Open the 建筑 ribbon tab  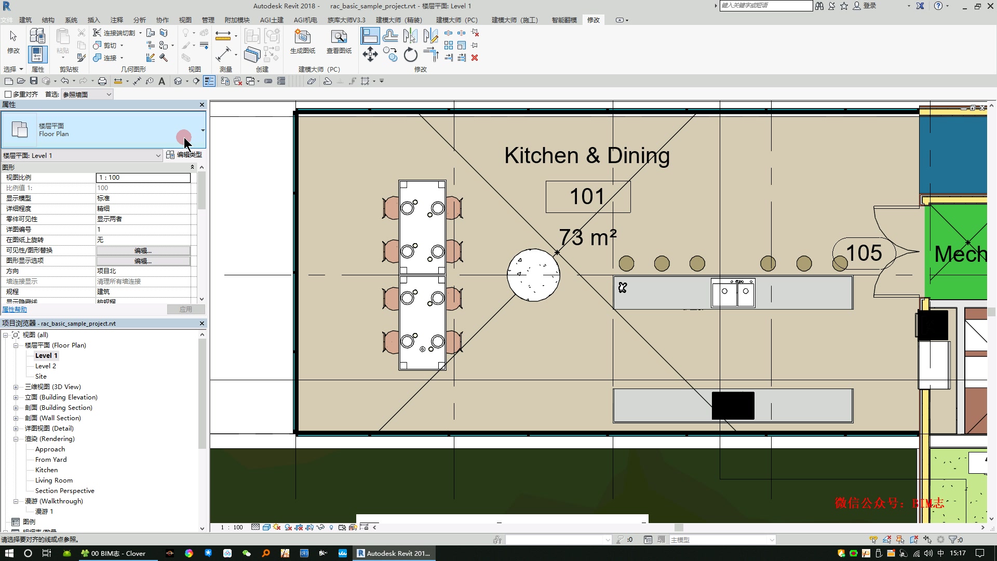point(25,20)
